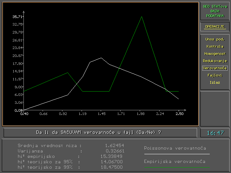
Task: Click the OPERACIJE panel header
Action: pyautogui.click(x=215, y=27)
